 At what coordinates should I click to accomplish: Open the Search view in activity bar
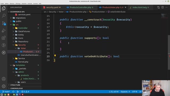click(3, 16)
